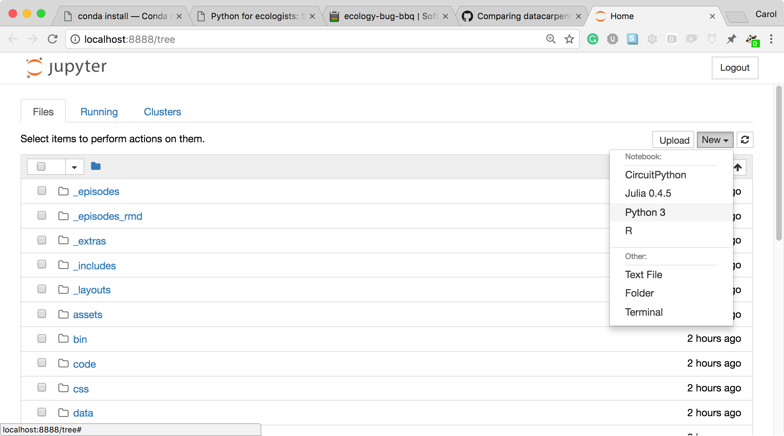Toggle checkbox for _episodes folder
The height and width of the screenshot is (436, 784).
coord(41,191)
